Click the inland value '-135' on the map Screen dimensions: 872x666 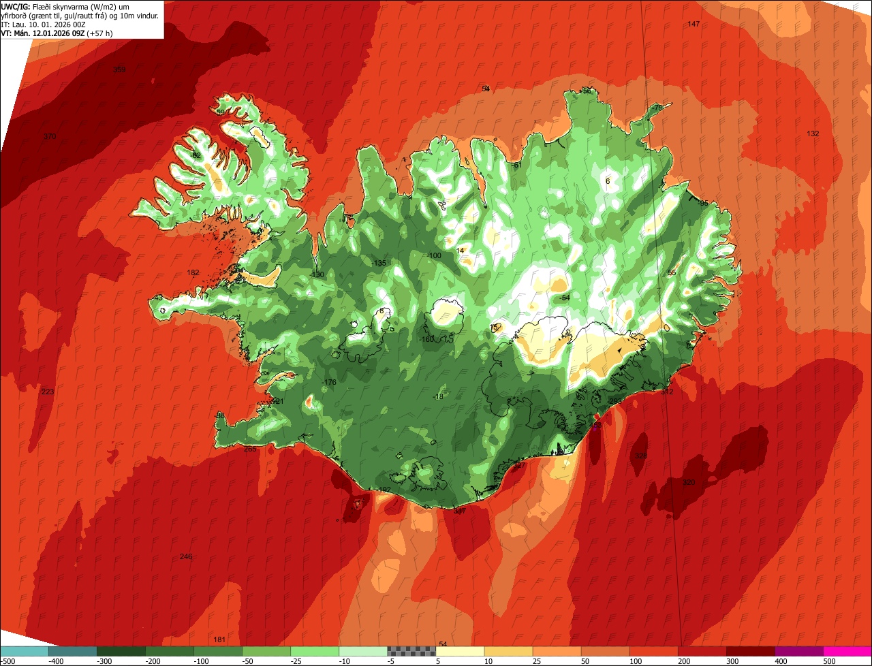[378, 263]
